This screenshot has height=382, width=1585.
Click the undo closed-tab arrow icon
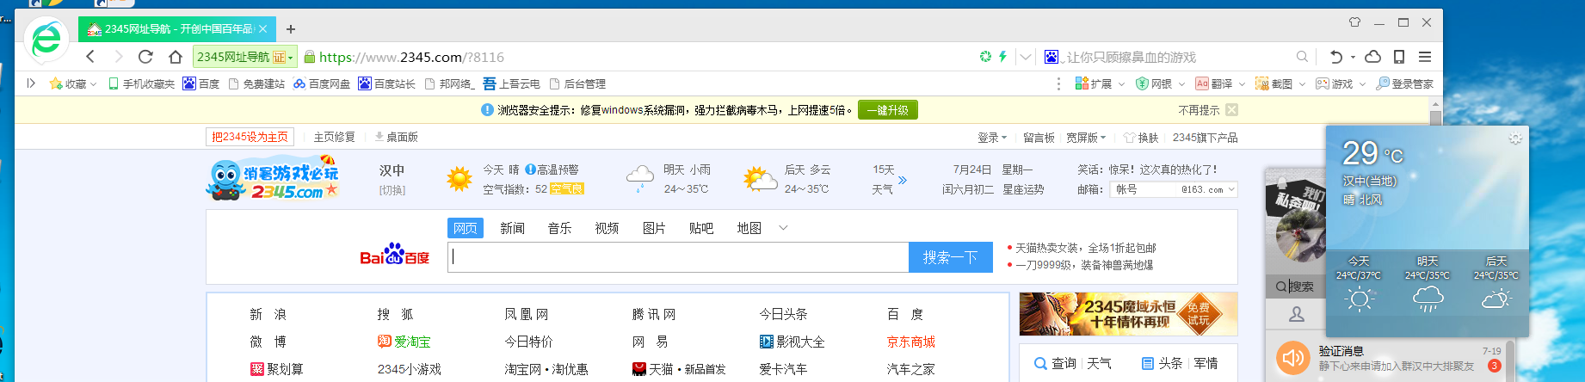point(1335,57)
